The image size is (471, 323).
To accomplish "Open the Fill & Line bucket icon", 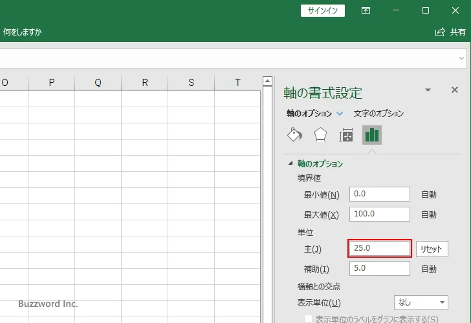I will pos(294,135).
